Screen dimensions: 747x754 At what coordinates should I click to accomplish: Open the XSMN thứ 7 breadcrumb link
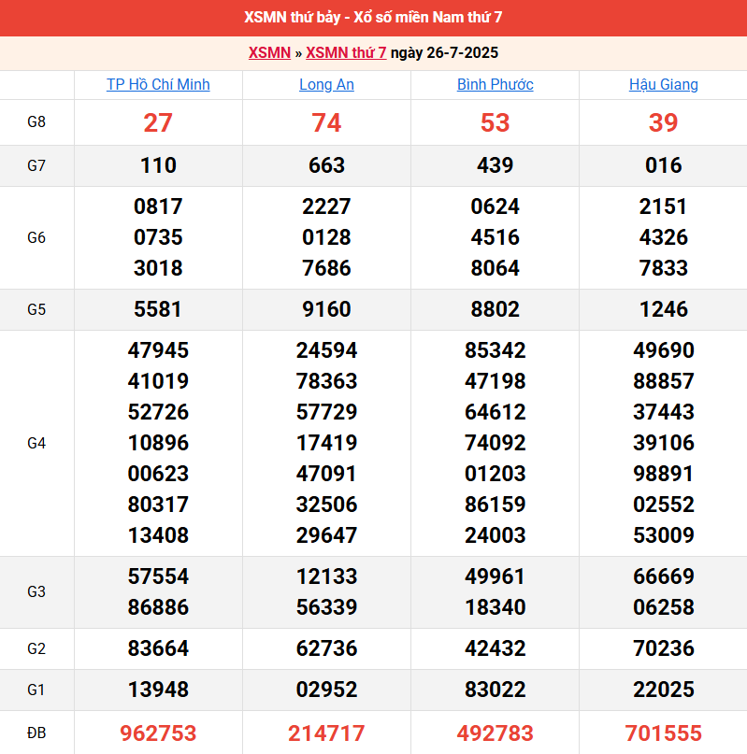tap(346, 52)
